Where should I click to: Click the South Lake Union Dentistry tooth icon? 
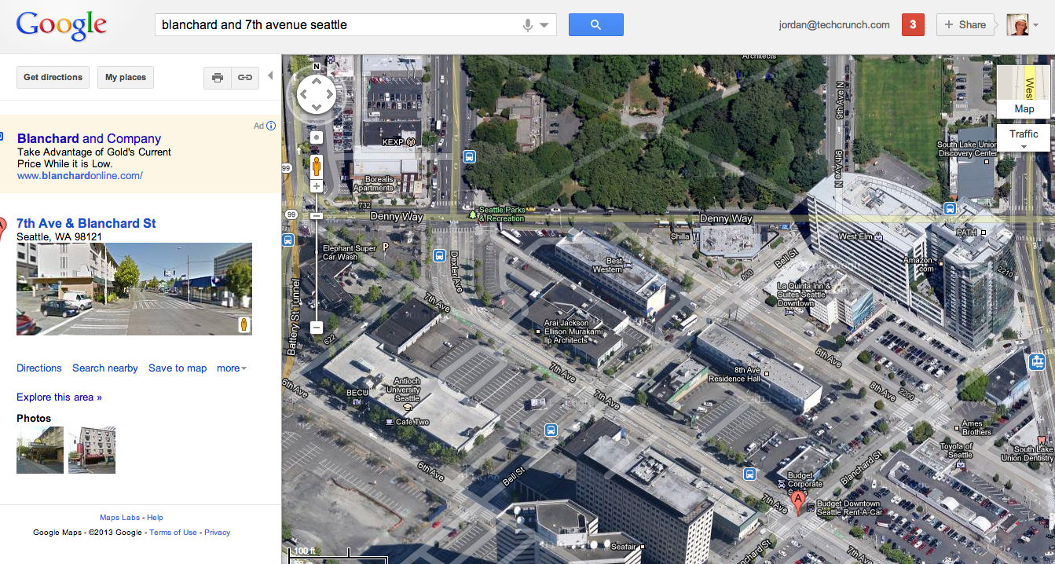point(1042,440)
